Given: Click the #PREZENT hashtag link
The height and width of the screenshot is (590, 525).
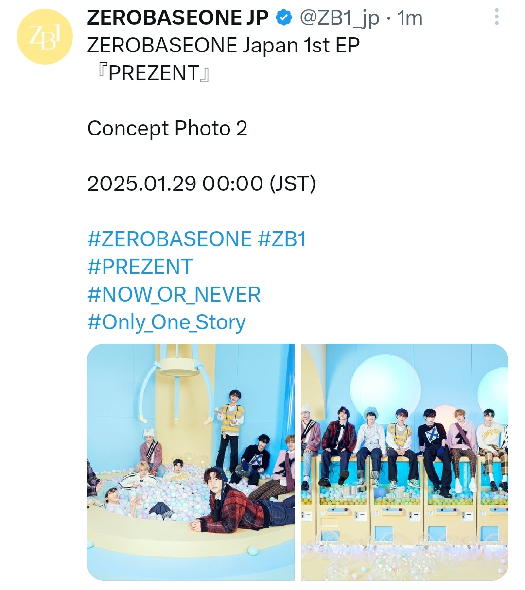Looking at the screenshot, I should tap(140, 267).
